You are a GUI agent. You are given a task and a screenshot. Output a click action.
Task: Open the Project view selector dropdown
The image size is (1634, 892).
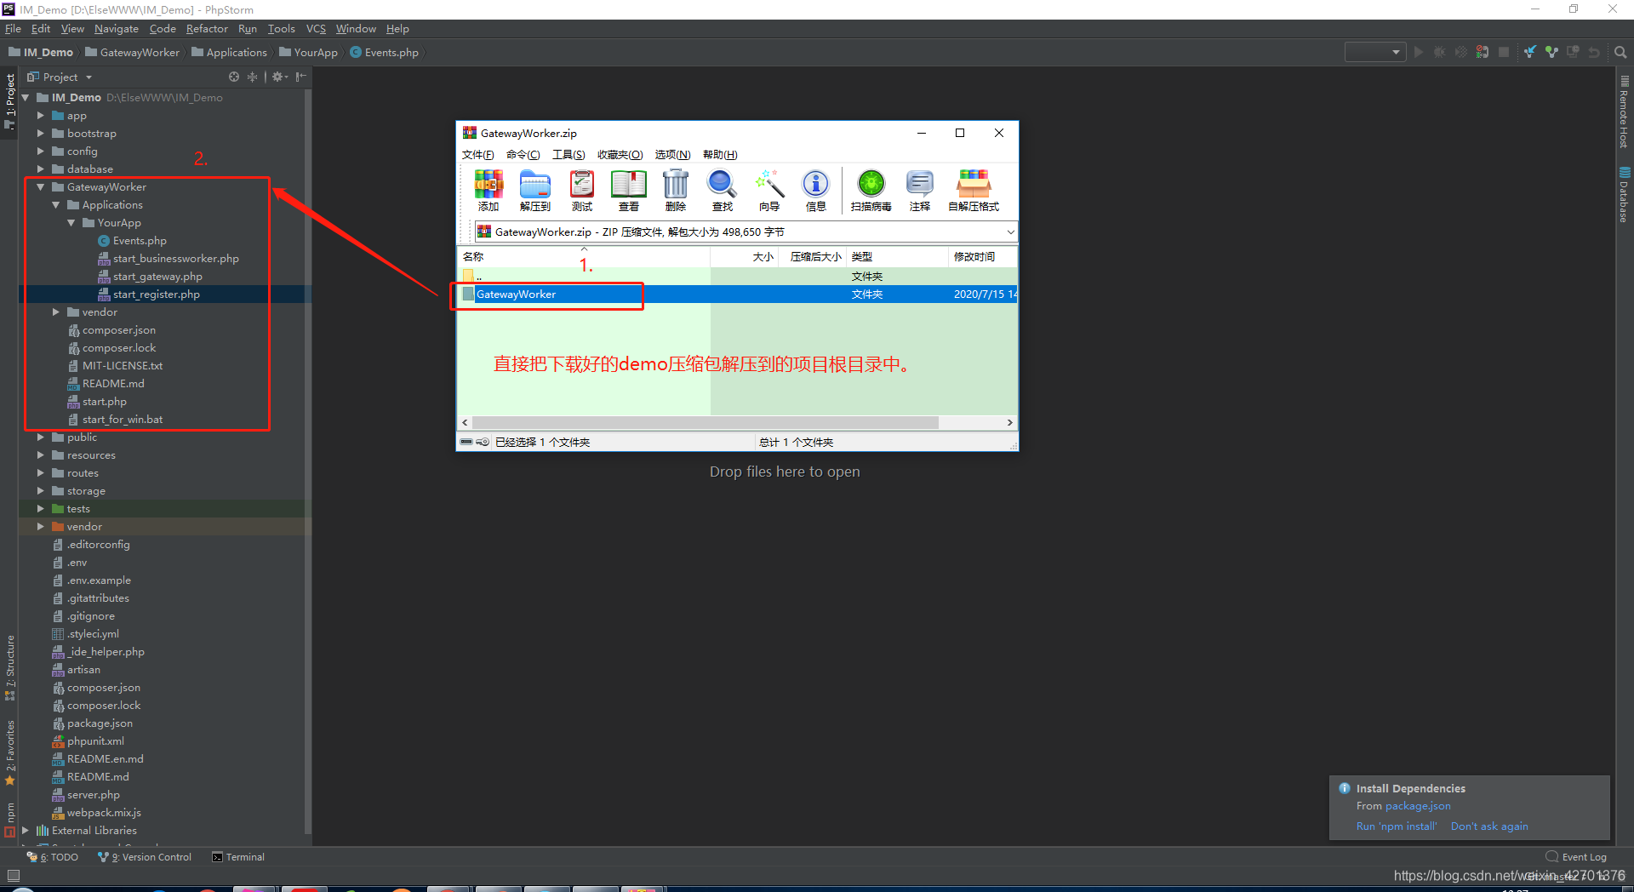click(60, 77)
